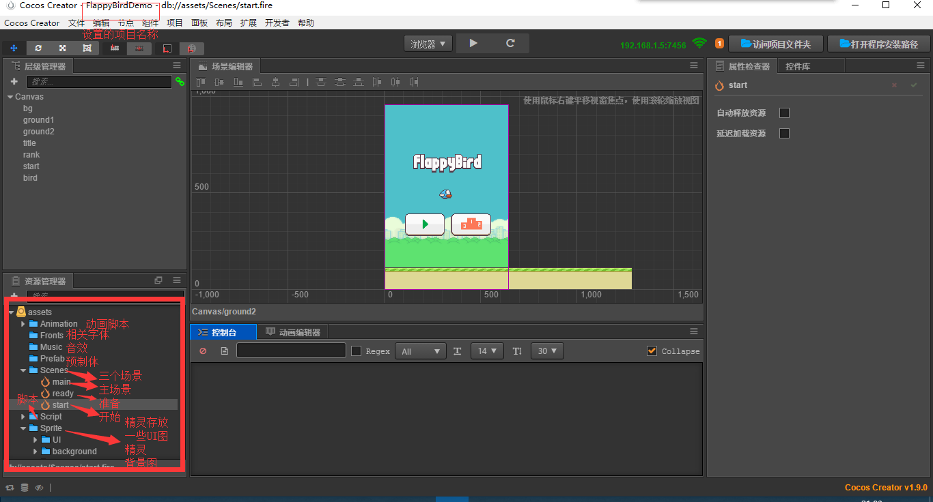Distribute nodes by bottom edges

[358, 82]
